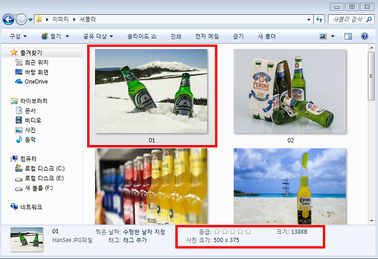Focus the 새폴더 검색 search box
The width and height of the screenshot is (378, 259).
[351, 19]
